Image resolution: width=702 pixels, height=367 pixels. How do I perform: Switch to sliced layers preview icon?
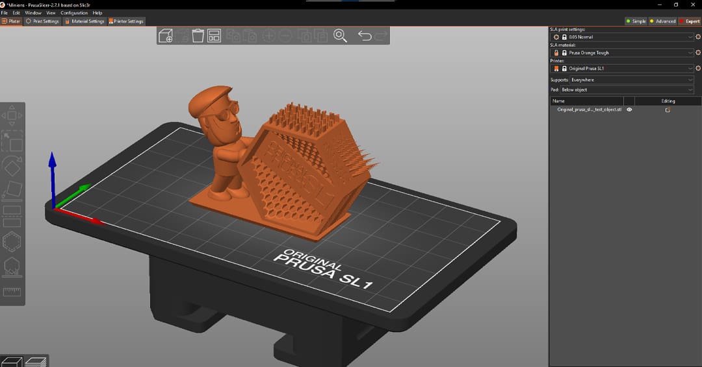(x=36, y=361)
